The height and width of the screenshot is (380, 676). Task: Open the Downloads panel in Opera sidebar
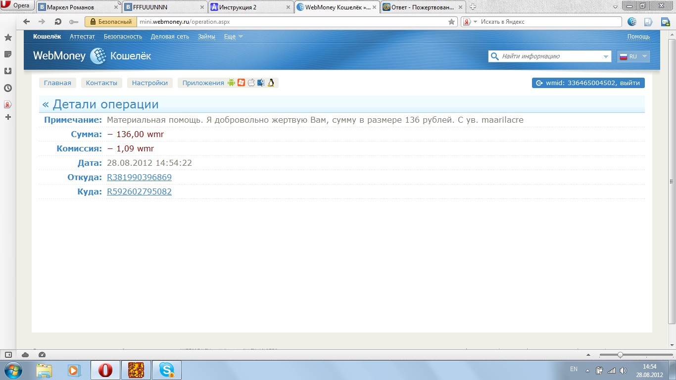(8, 71)
